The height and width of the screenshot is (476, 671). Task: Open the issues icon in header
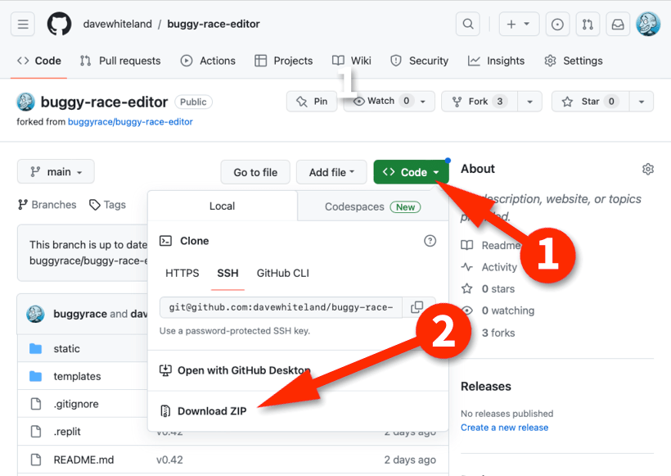coord(557,24)
